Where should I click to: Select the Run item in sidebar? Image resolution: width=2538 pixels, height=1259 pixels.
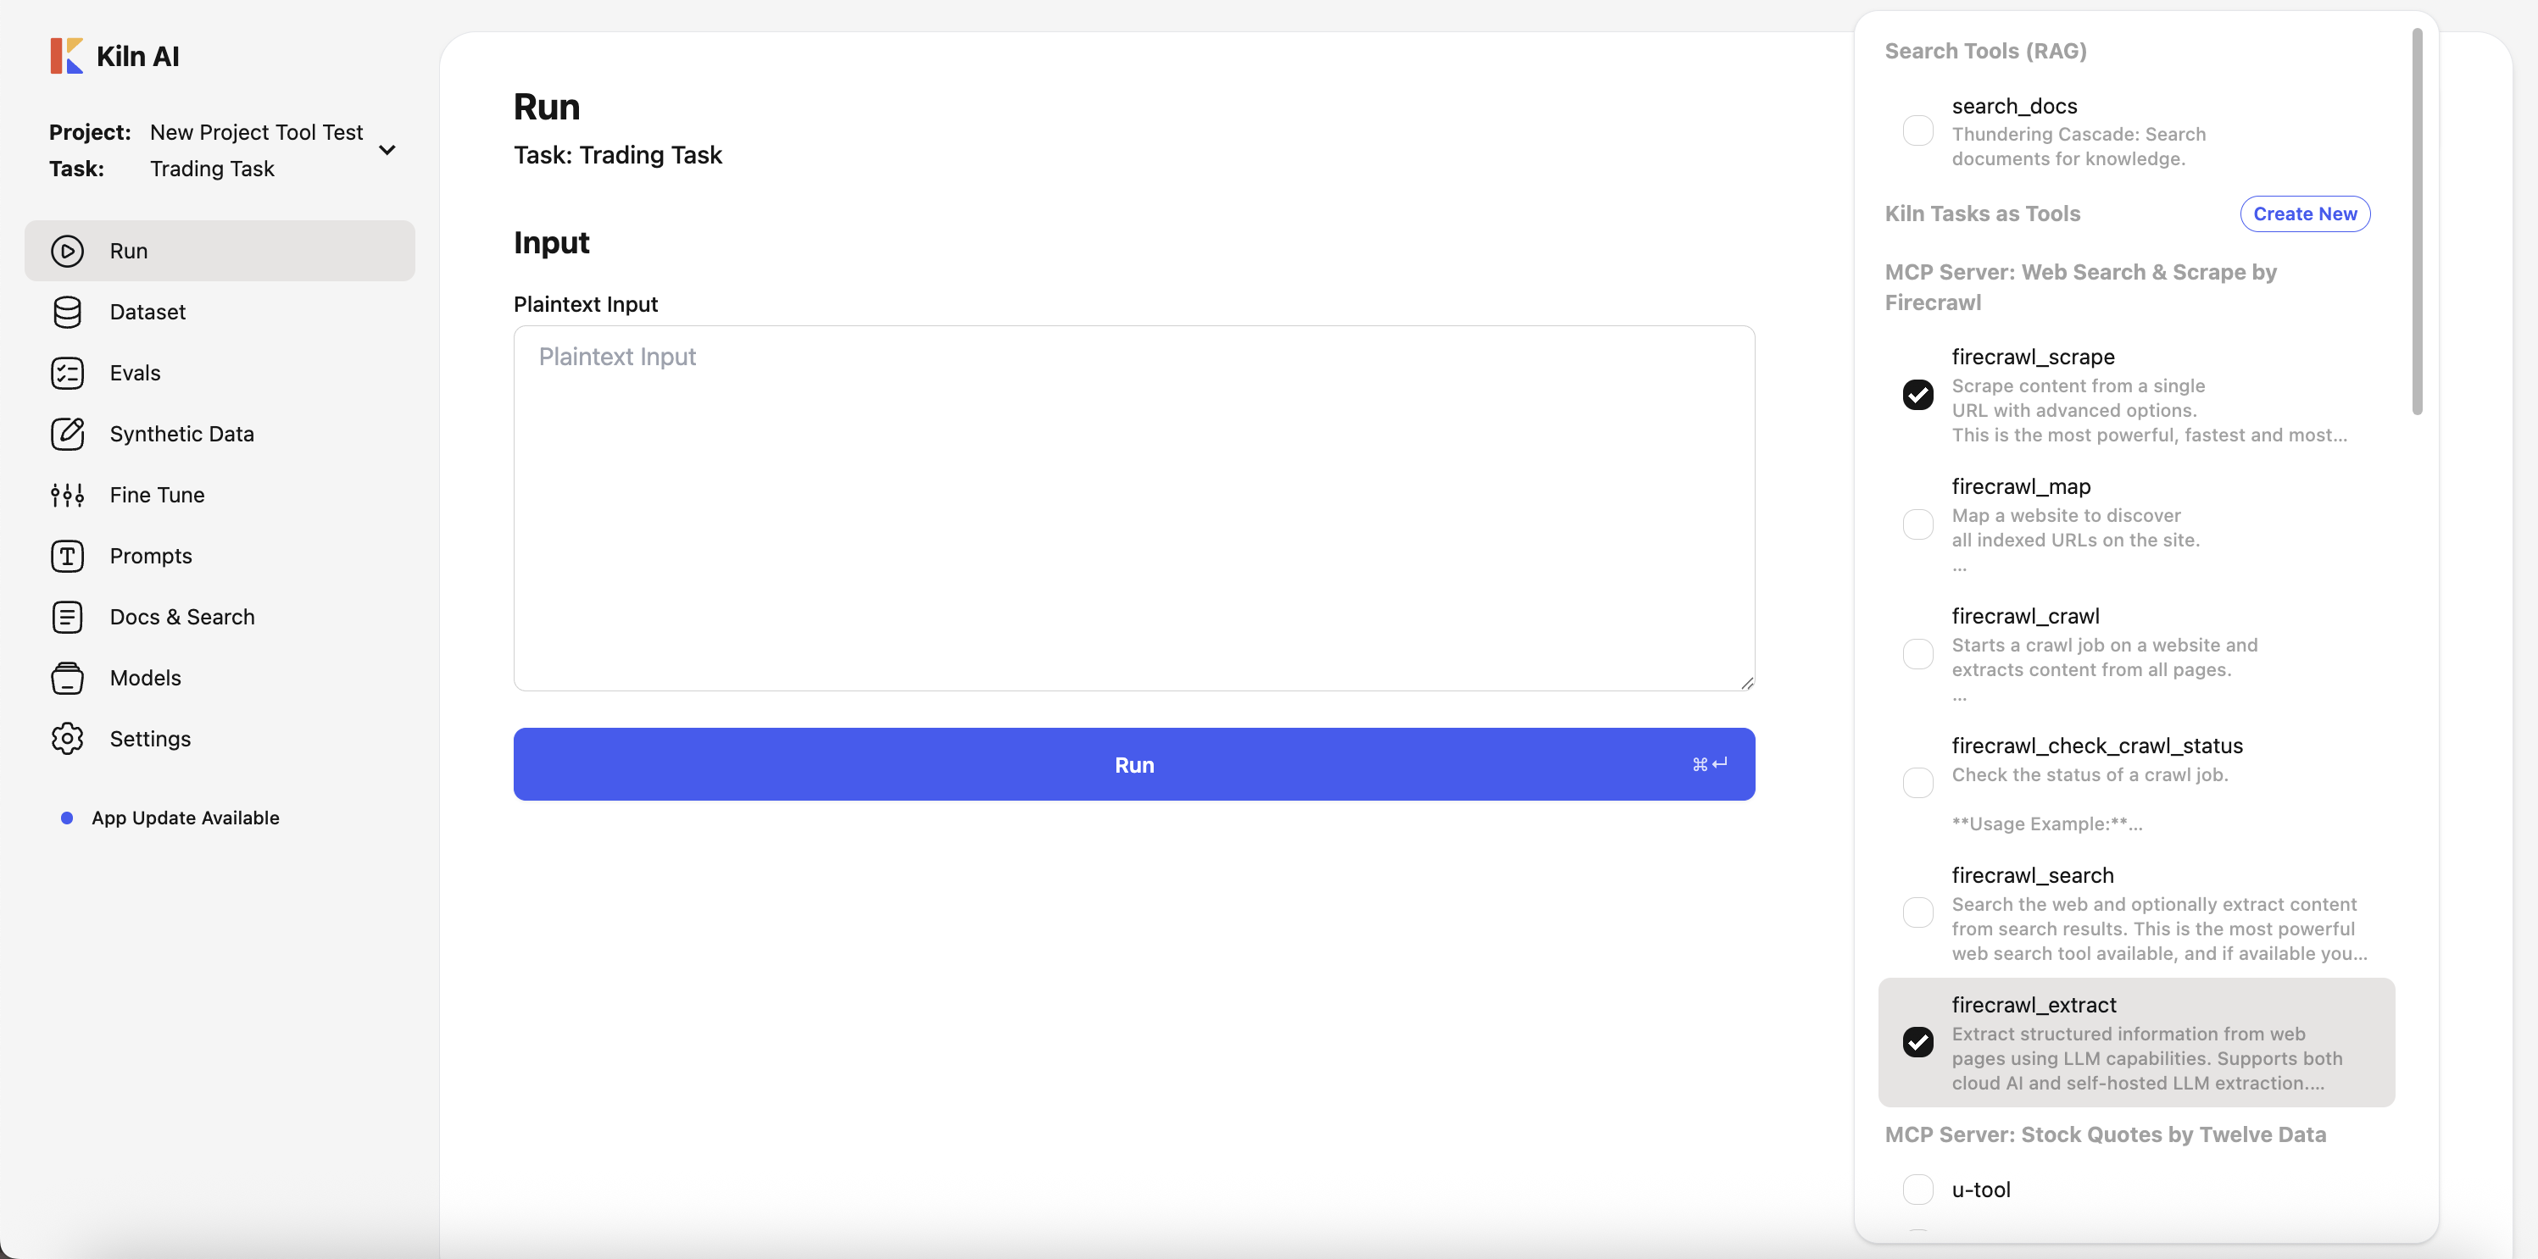coord(220,251)
